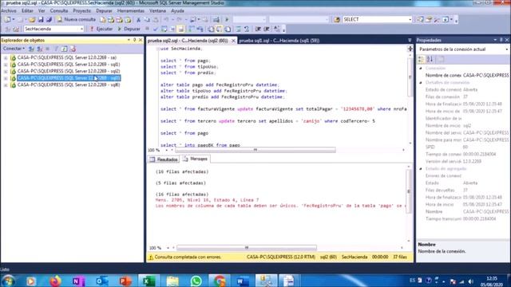Select the Mensajes tab
The width and height of the screenshot is (511, 287).
pos(195,159)
